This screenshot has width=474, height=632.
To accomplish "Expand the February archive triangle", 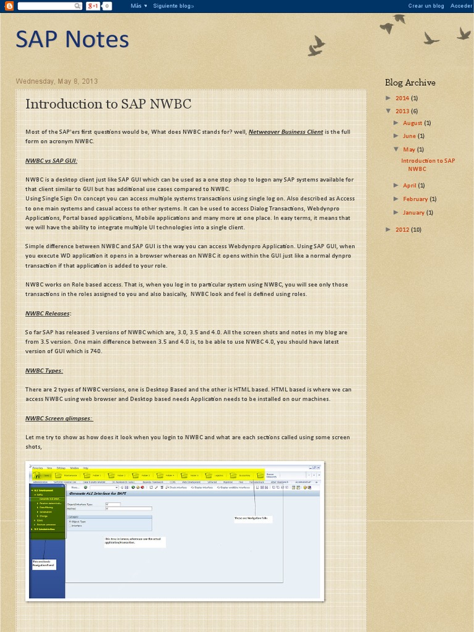I will pyautogui.click(x=396, y=199).
